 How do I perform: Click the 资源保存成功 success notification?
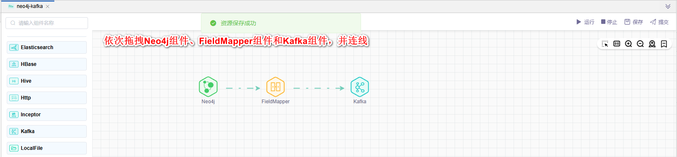(281, 23)
